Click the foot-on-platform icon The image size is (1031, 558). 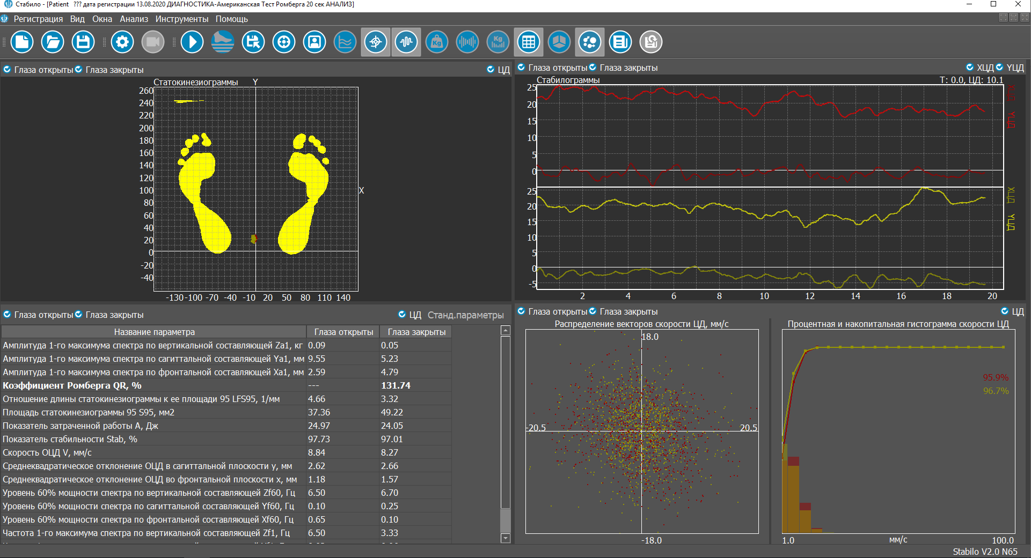[223, 42]
